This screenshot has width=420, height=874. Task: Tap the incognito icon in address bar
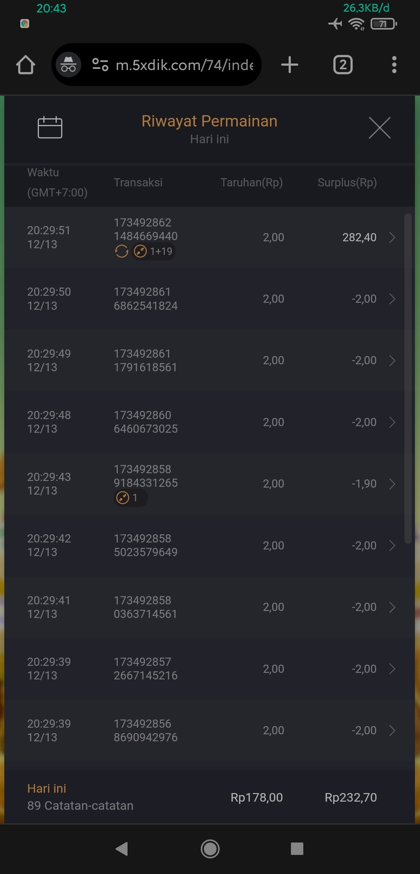point(68,65)
